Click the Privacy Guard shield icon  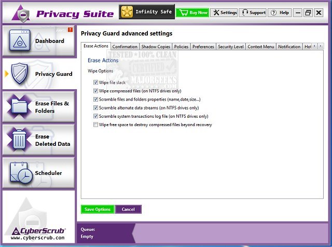click(x=20, y=73)
